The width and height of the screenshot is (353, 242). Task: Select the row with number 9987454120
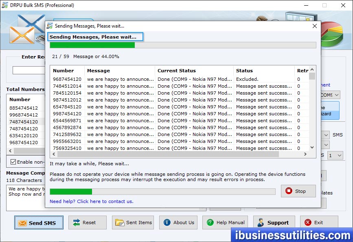(180, 114)
